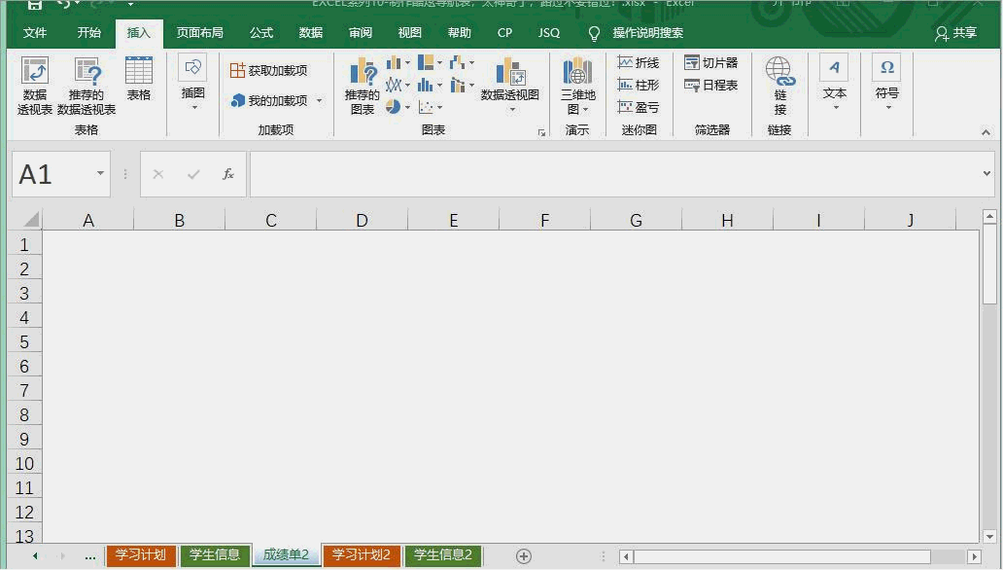Open Recommended PivotTables (推荐的数据透视表)
Image resolution: width=1003 pixels, height=570 pixels.
[x=86, y=86]
